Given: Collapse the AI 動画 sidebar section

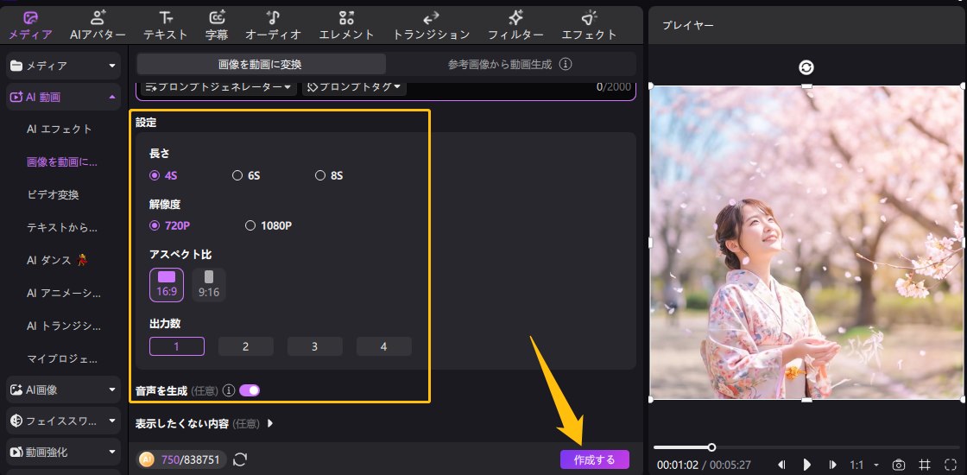Looking at the screenshot, I should tap(64, 97).
